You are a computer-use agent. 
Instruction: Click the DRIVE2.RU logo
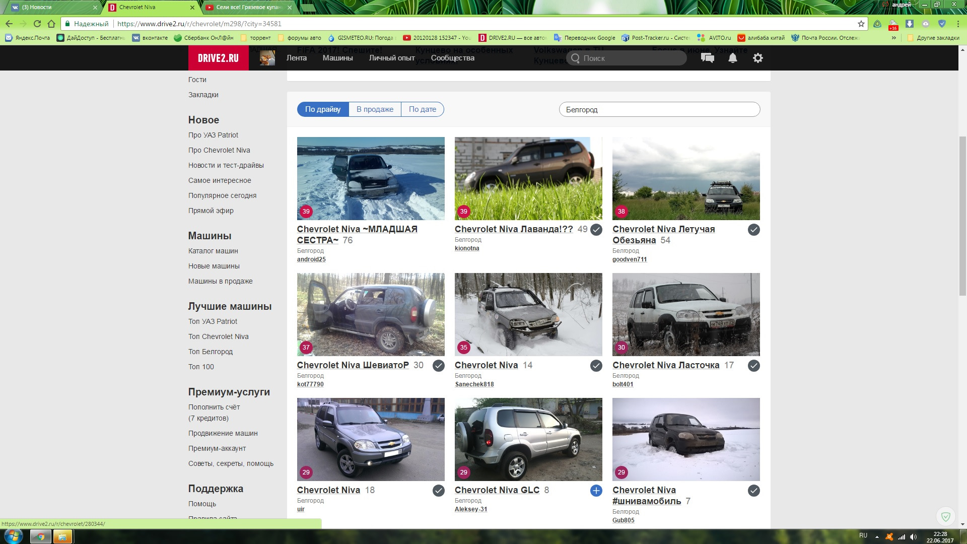218,58
